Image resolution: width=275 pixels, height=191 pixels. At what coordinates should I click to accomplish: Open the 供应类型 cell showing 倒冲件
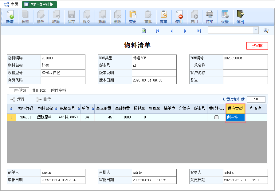coord(235,117)
